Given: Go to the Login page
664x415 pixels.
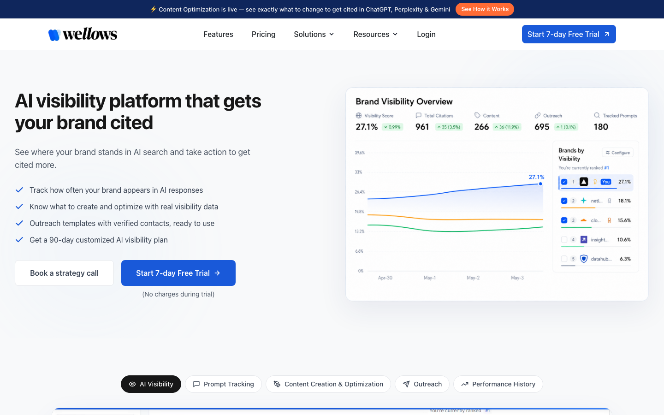Looking at the screenshot, I should [x=426, y=34].
